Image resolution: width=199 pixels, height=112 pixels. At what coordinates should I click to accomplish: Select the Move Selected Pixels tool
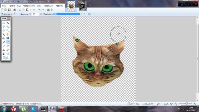click(7, 23)
